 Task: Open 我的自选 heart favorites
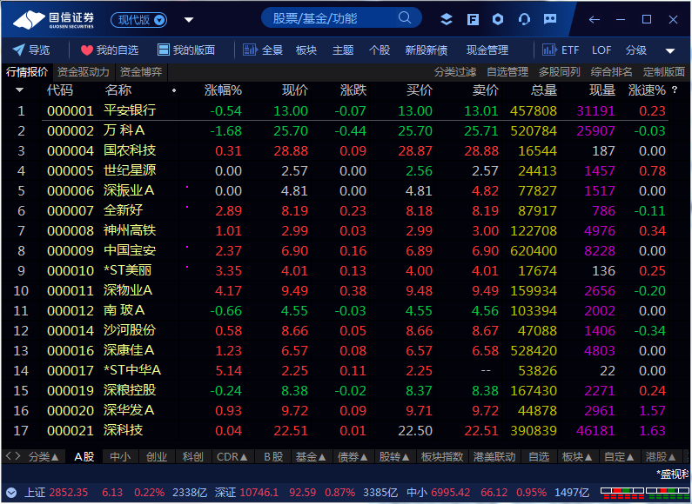[110, 50]
